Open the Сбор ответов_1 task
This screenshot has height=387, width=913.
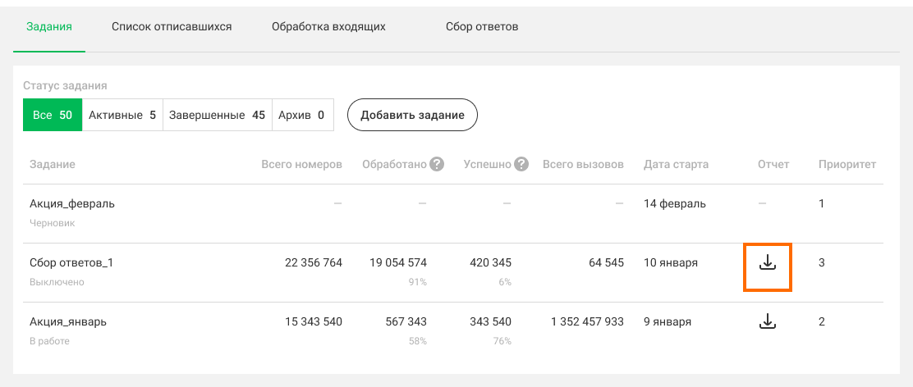coord(71,262)
